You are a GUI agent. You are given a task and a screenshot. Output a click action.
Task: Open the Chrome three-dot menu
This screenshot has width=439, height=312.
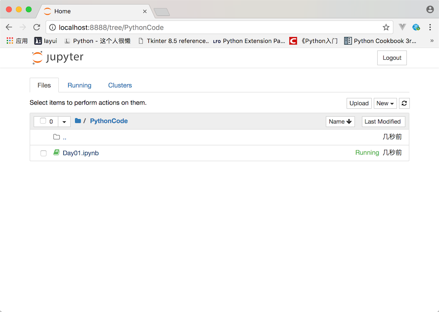[430, 27]
